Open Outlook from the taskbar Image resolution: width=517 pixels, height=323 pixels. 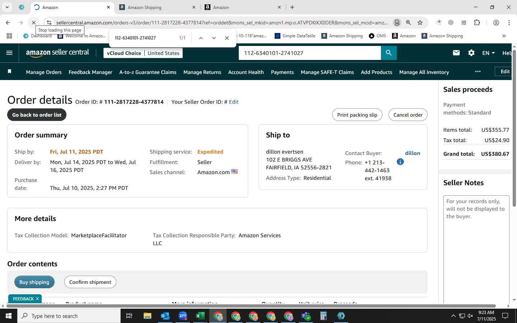pos(165,316)
